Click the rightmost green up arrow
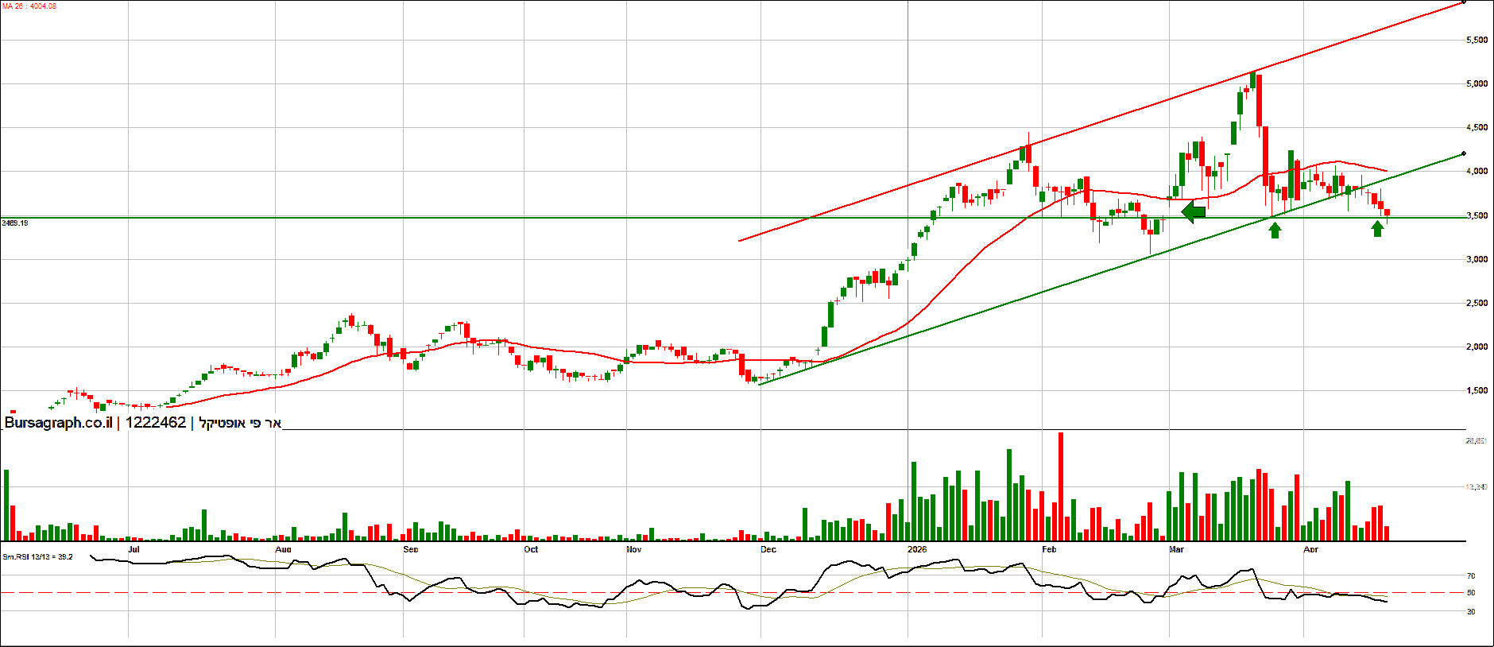 click(x=1377, y=229)
